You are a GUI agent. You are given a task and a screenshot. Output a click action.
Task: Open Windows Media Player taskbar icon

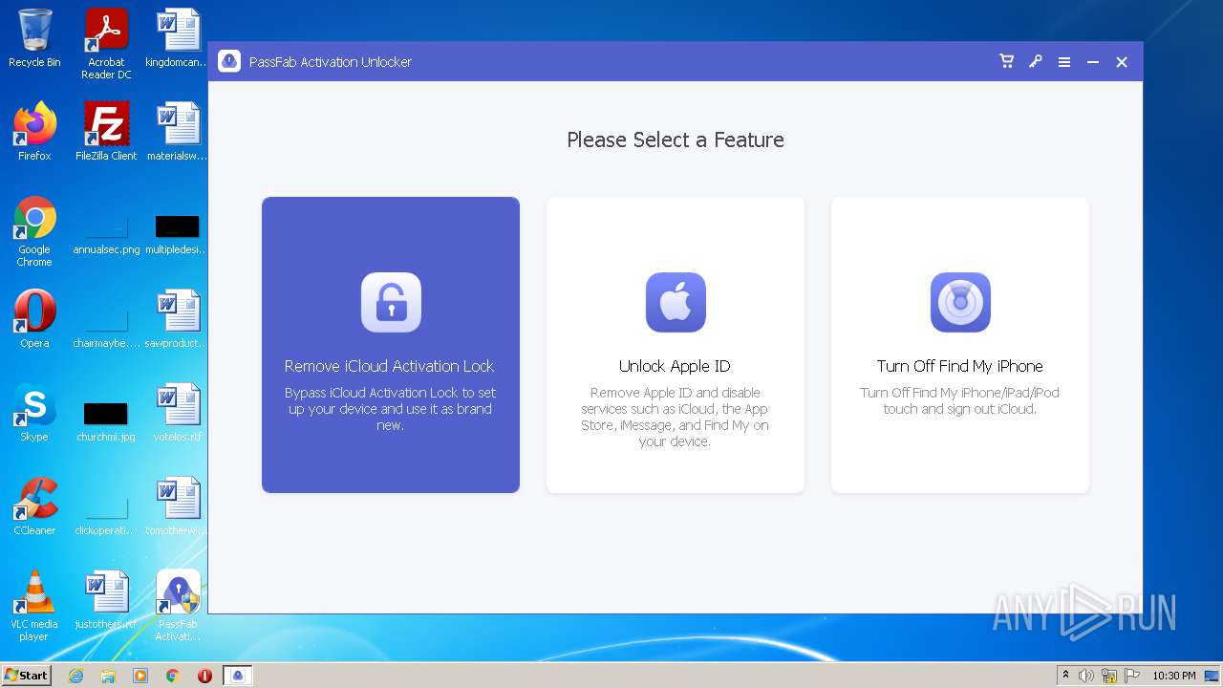[x=140, y=676]
